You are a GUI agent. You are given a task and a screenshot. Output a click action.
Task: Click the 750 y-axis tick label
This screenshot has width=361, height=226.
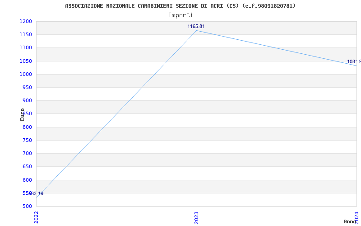[x=28, y=140]
